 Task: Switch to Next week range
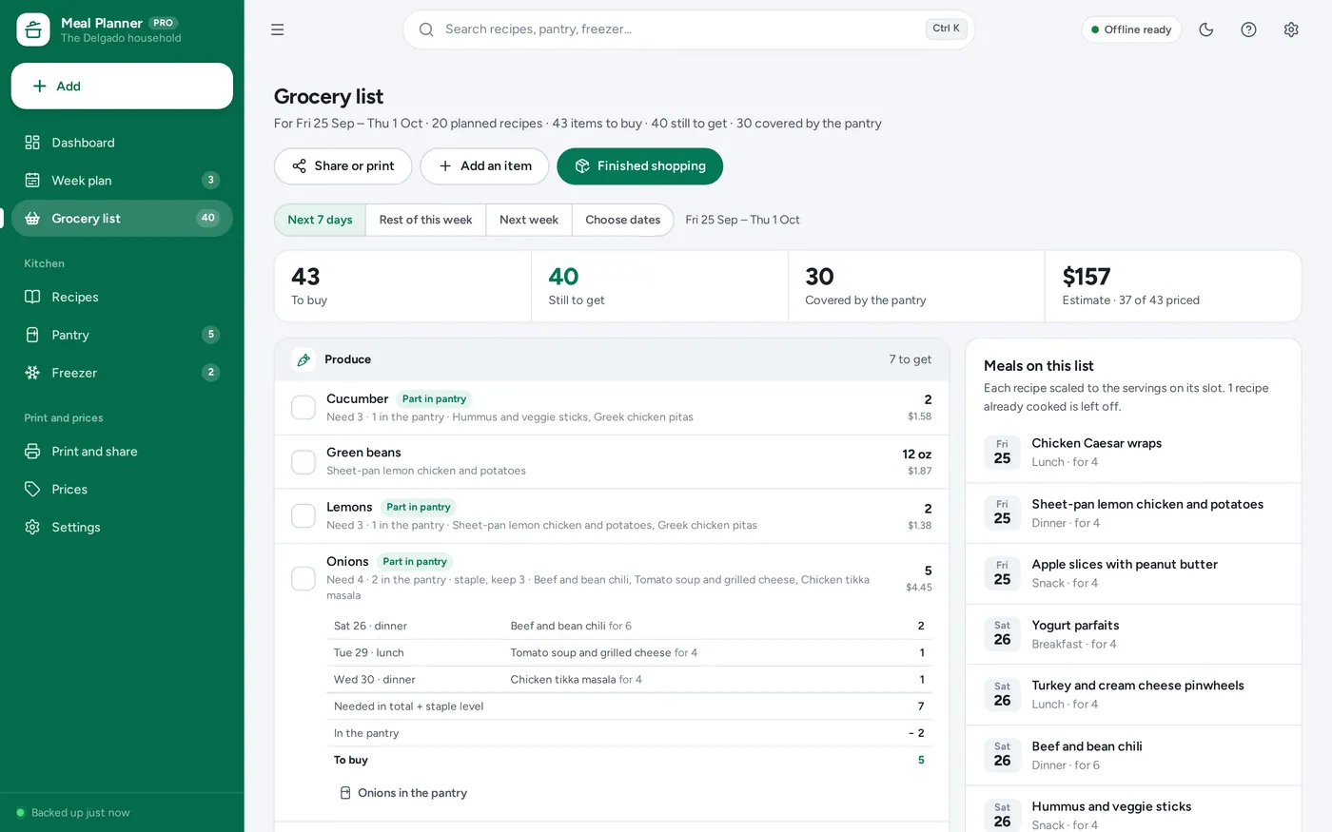tap(529, 220)
